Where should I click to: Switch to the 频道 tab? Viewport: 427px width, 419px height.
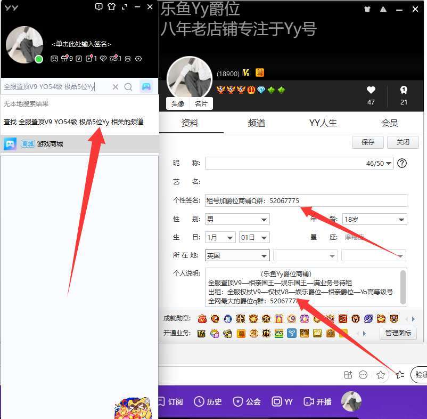[x=257, y=123]
